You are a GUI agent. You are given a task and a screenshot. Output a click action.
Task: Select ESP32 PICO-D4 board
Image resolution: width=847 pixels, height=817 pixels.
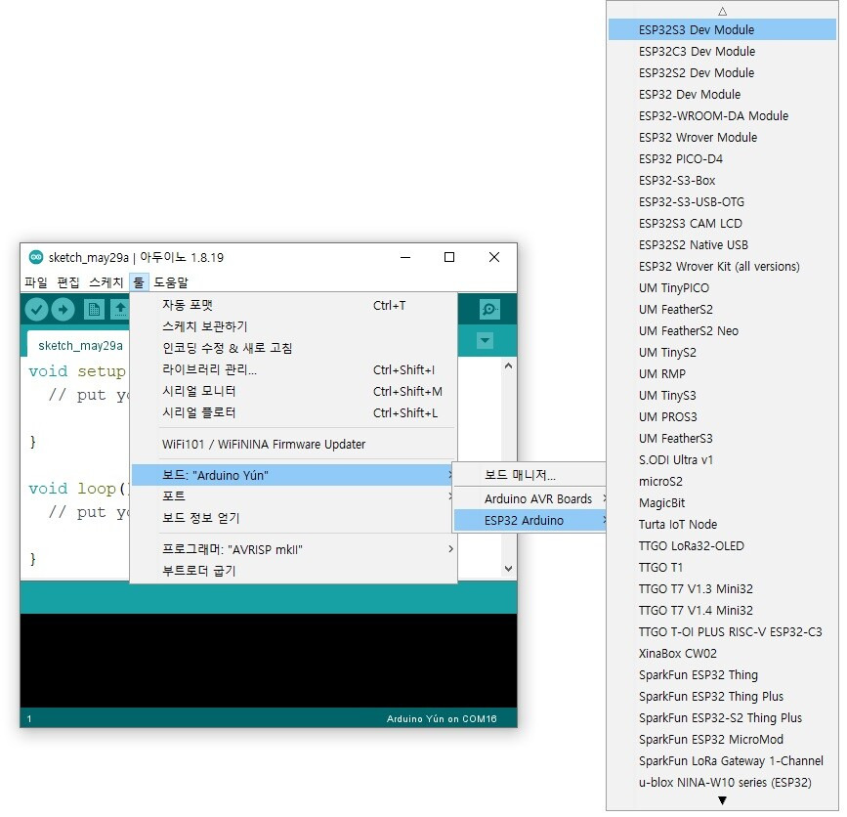[x=722, y=159]
